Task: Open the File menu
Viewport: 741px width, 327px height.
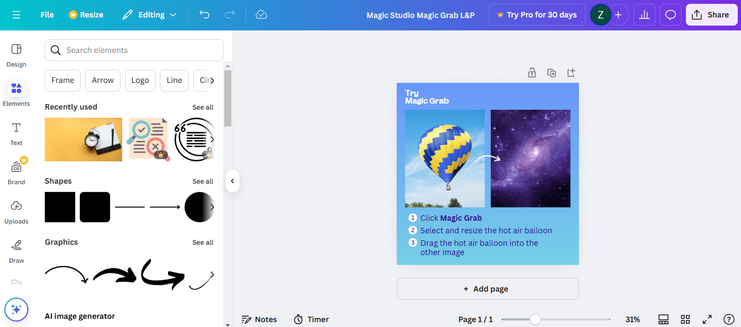Action: [x=47, y=15]
